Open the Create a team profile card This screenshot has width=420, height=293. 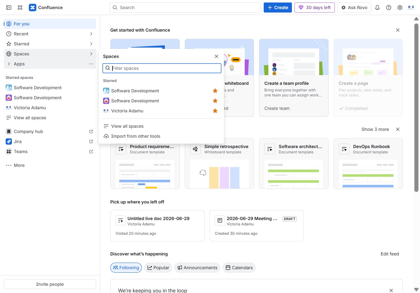[x=294, y=78]
